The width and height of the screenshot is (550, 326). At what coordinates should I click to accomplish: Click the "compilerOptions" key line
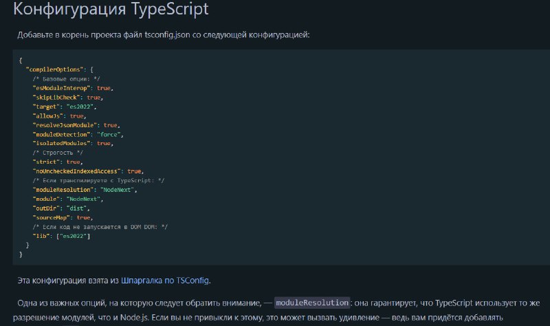[x=60, y=69]
